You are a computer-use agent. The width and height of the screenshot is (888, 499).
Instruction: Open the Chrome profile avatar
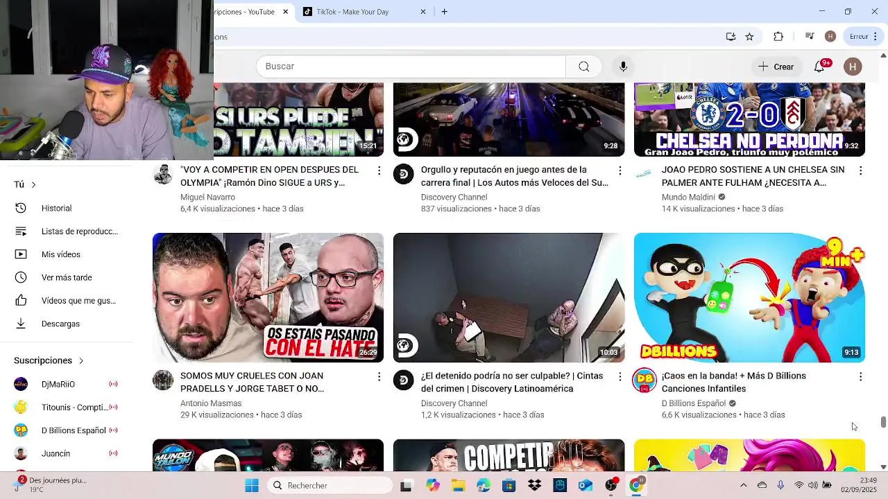click(x=830, y=37)
